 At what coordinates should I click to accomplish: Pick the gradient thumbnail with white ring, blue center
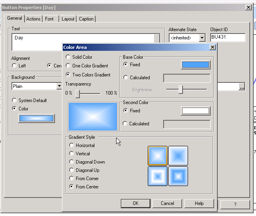point(158,176)
